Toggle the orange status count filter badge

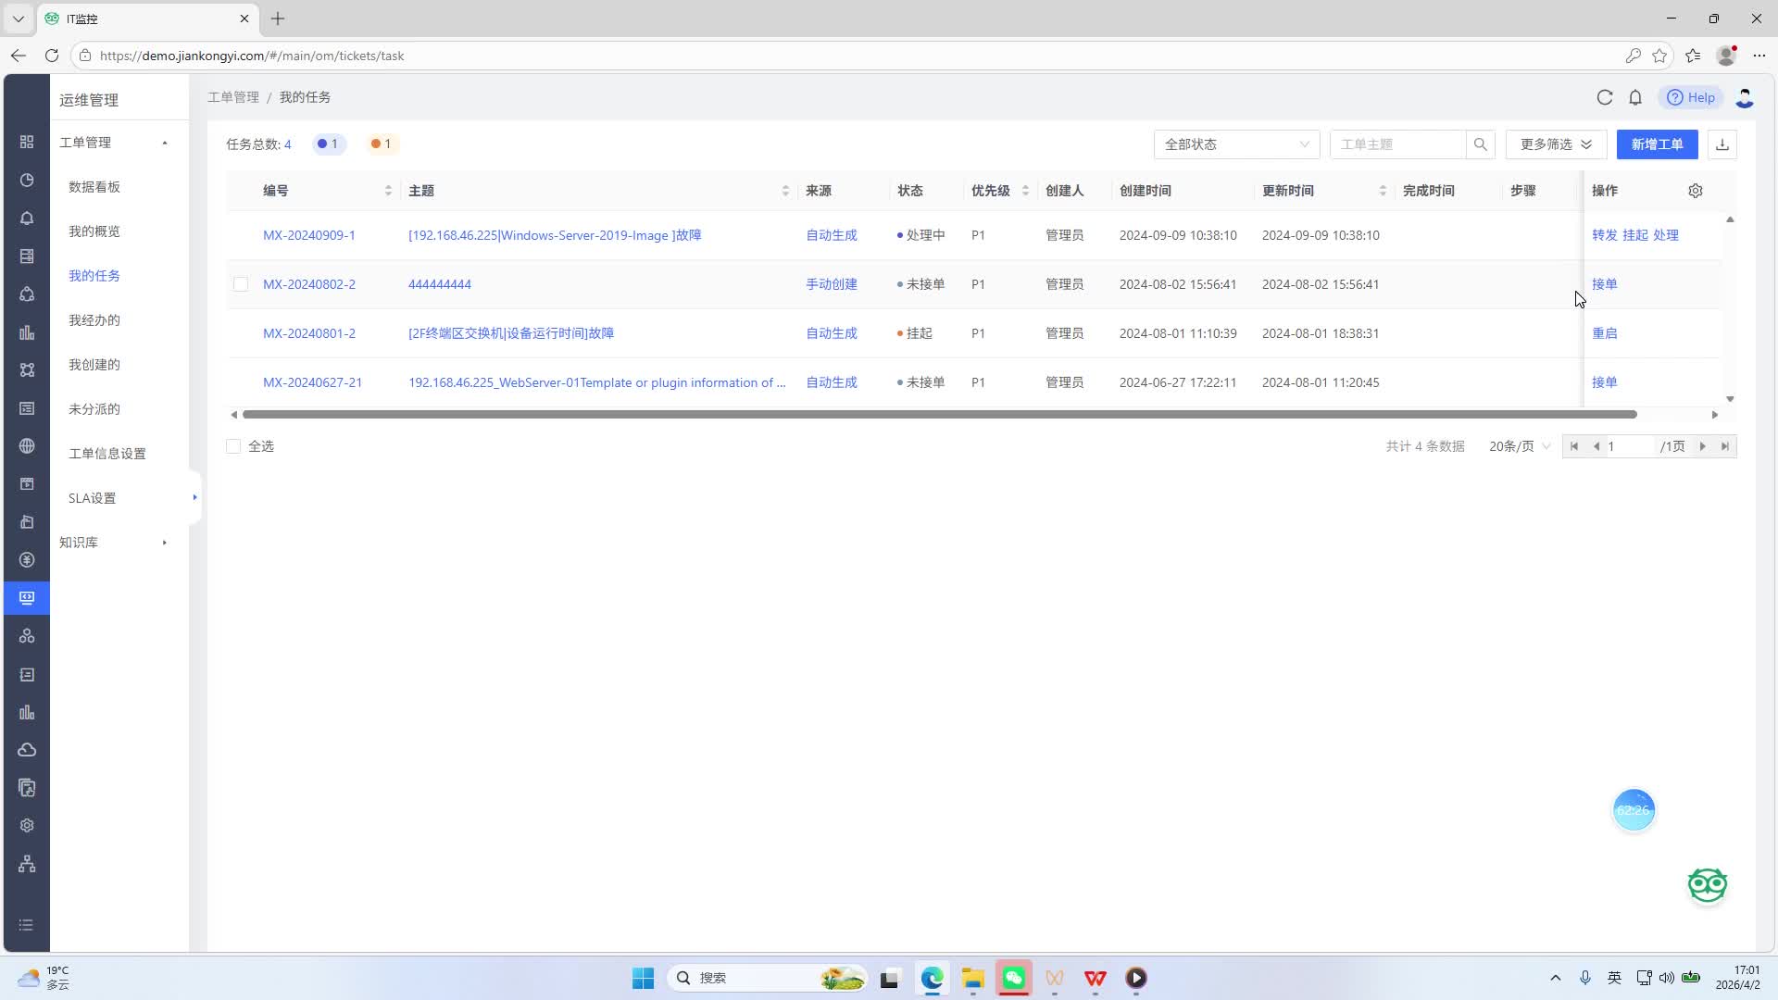(x=381, y=144)
